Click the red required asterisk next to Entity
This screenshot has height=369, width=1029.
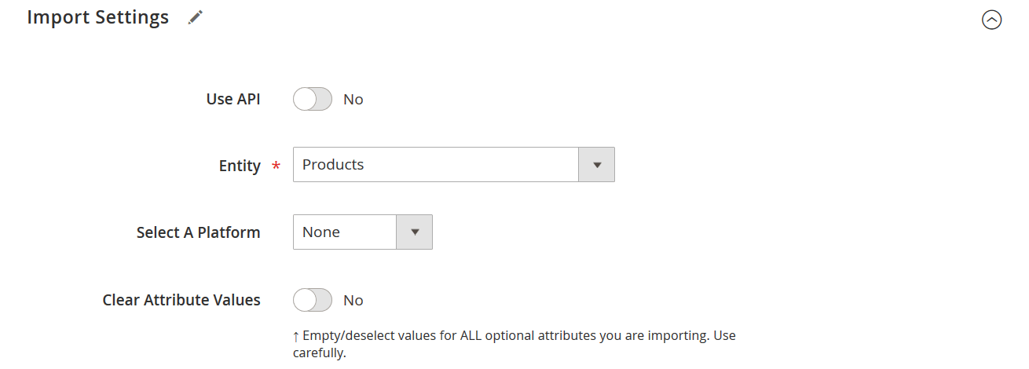[x=276, y=166]
